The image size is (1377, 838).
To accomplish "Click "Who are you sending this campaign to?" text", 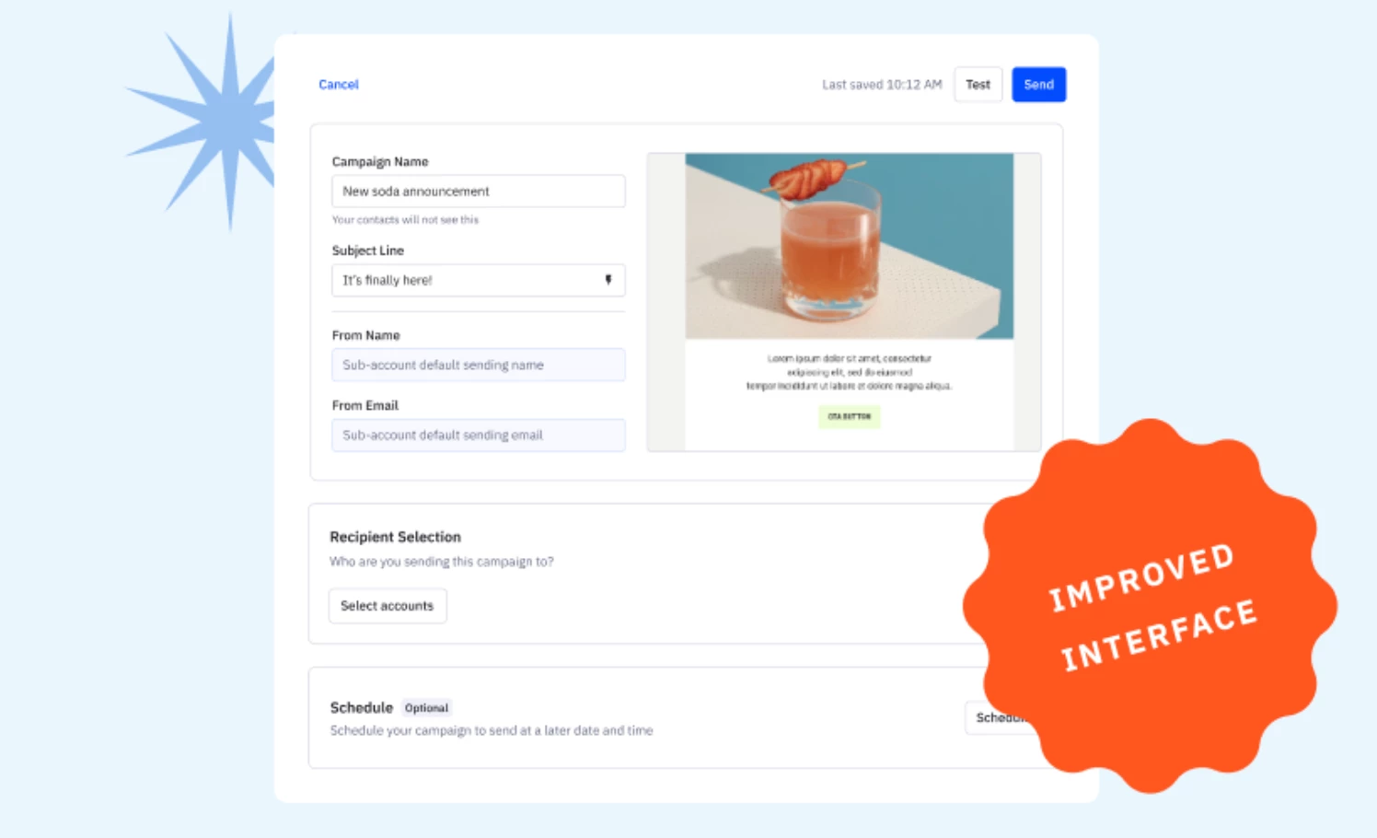I will (x=442, y=562).
